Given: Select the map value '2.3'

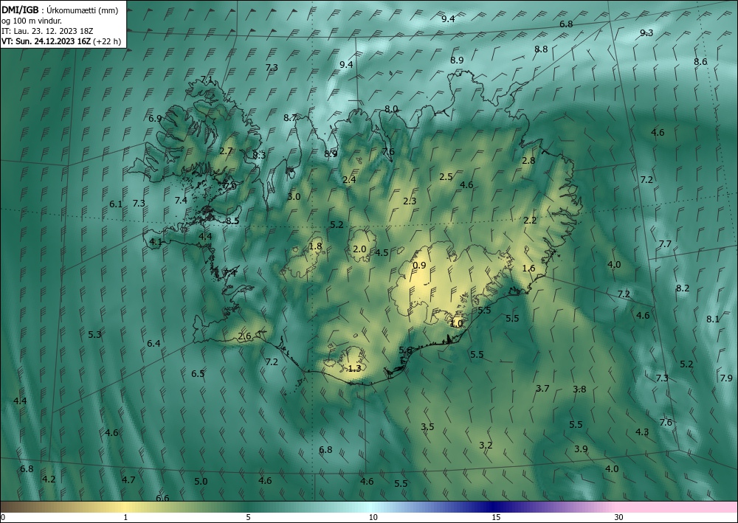Looking at the screenshot, I should coord(410,201).
